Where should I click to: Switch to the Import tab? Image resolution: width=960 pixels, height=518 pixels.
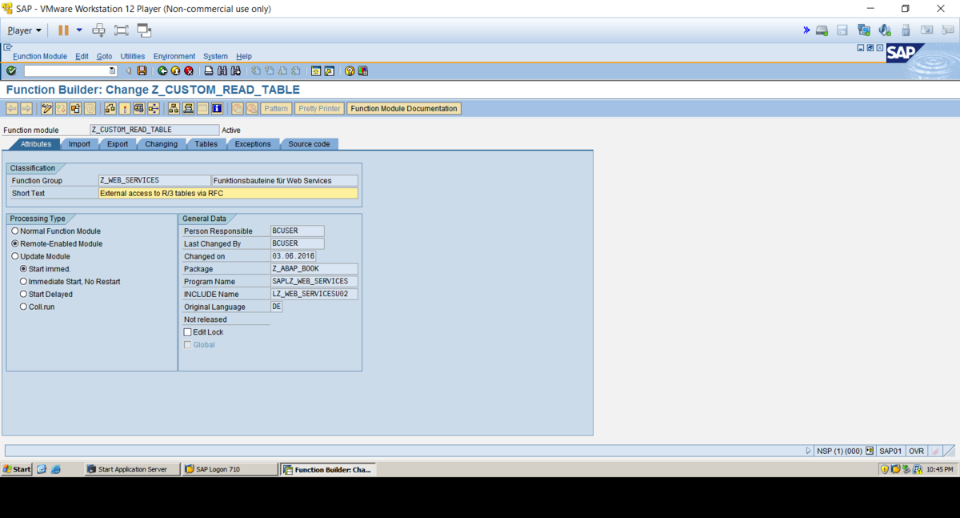pos(79,144)
